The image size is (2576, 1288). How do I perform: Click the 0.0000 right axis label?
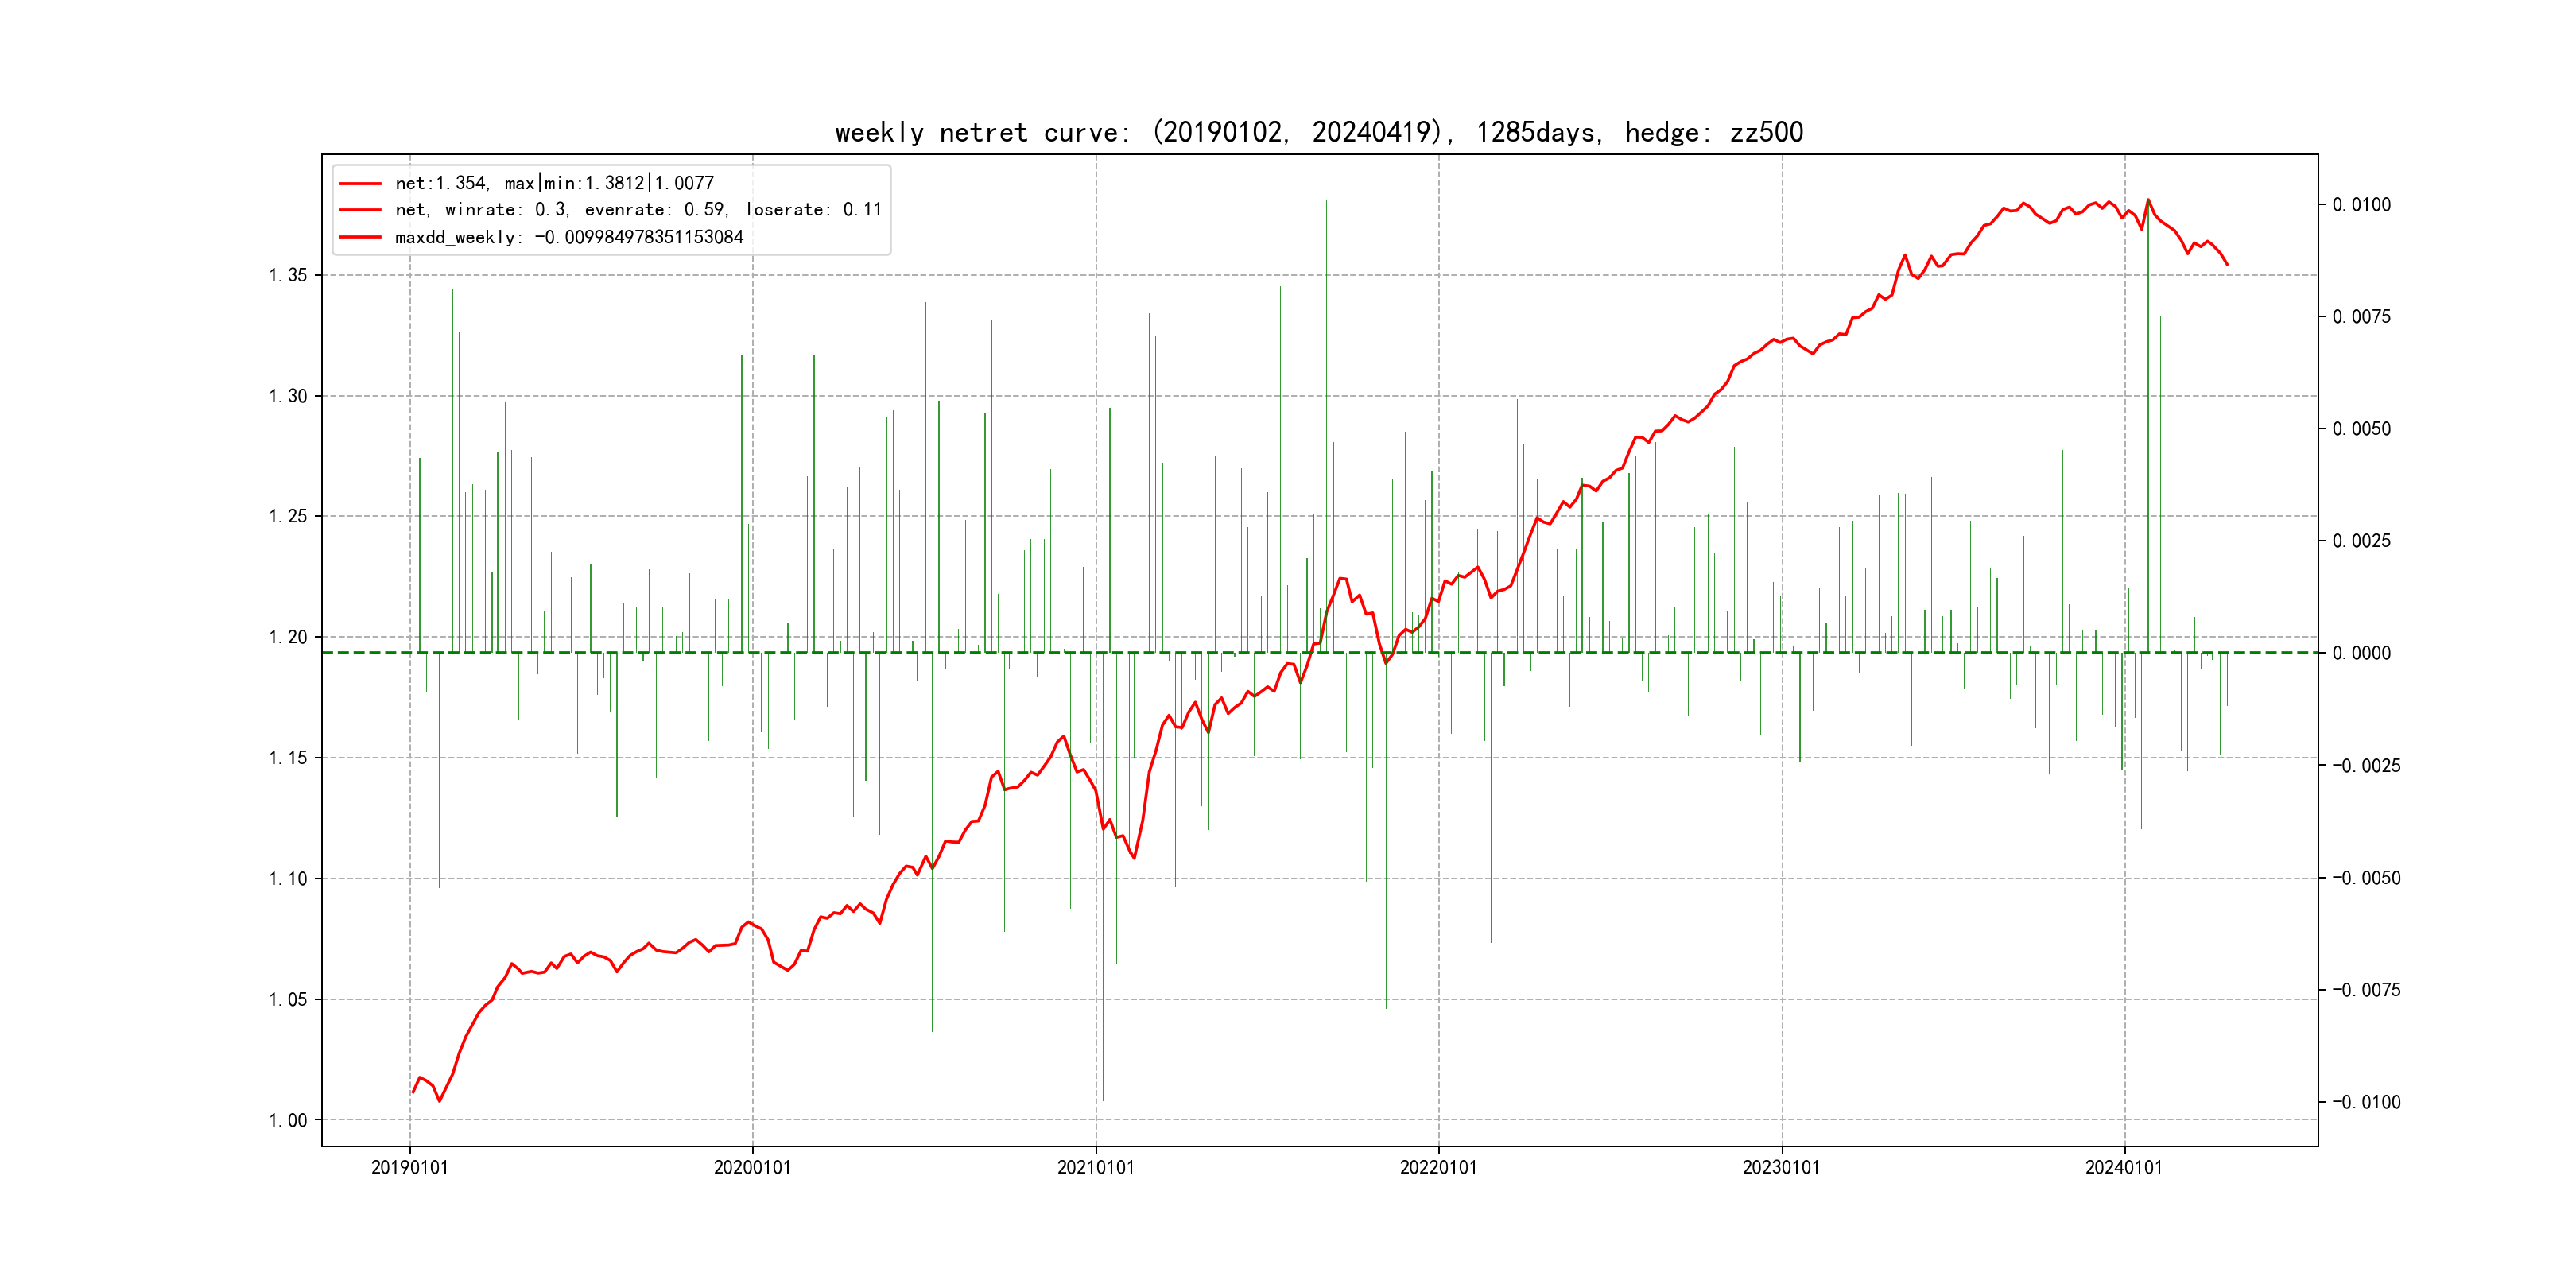click(2361, 653)
